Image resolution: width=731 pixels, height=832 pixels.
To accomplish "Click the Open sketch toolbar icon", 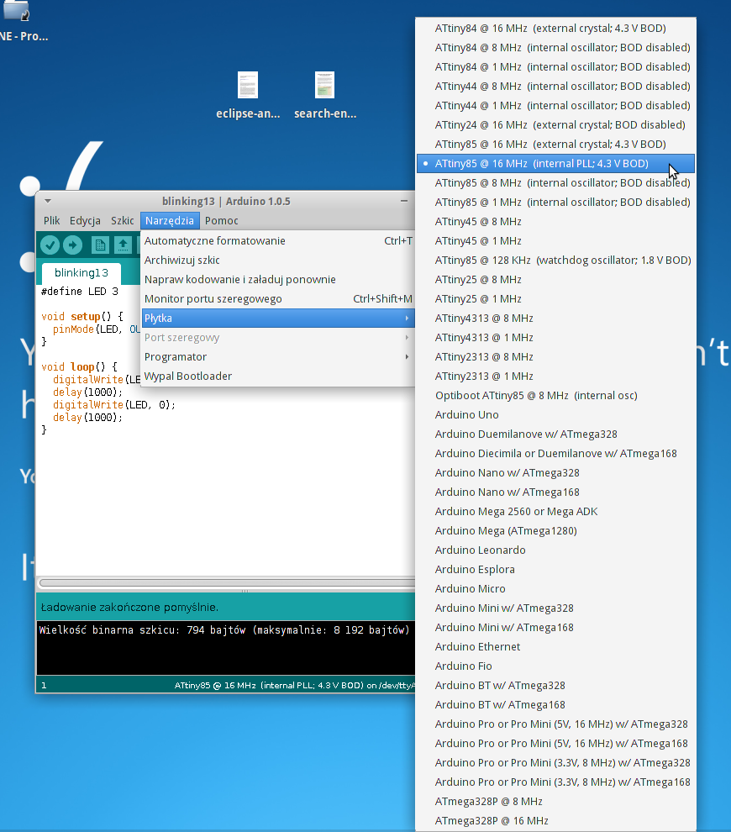I will pos(123,245).
